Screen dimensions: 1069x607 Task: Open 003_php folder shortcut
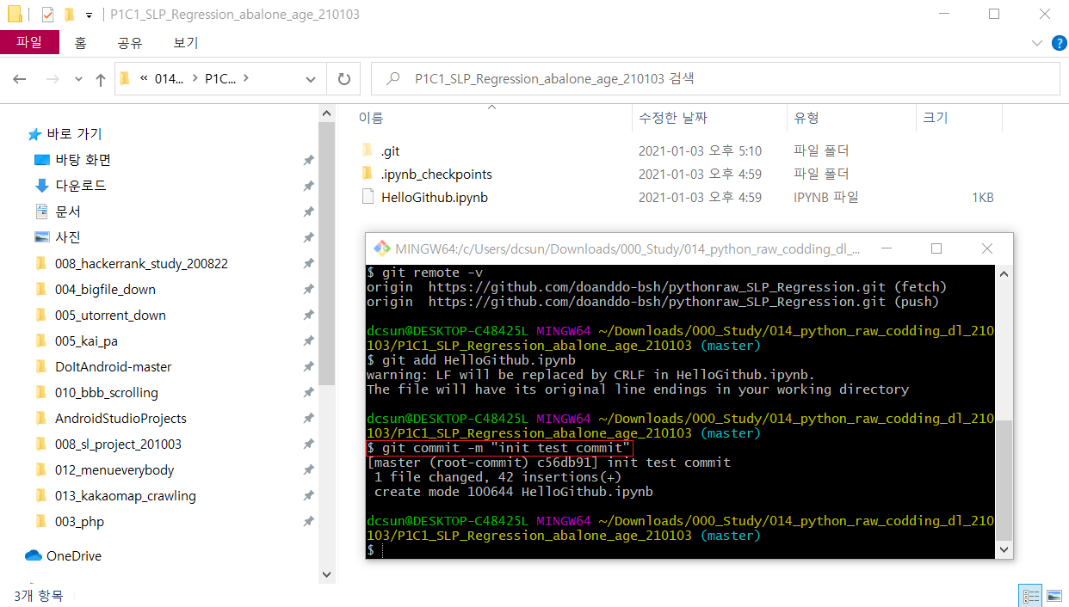[x=79, y=521]
